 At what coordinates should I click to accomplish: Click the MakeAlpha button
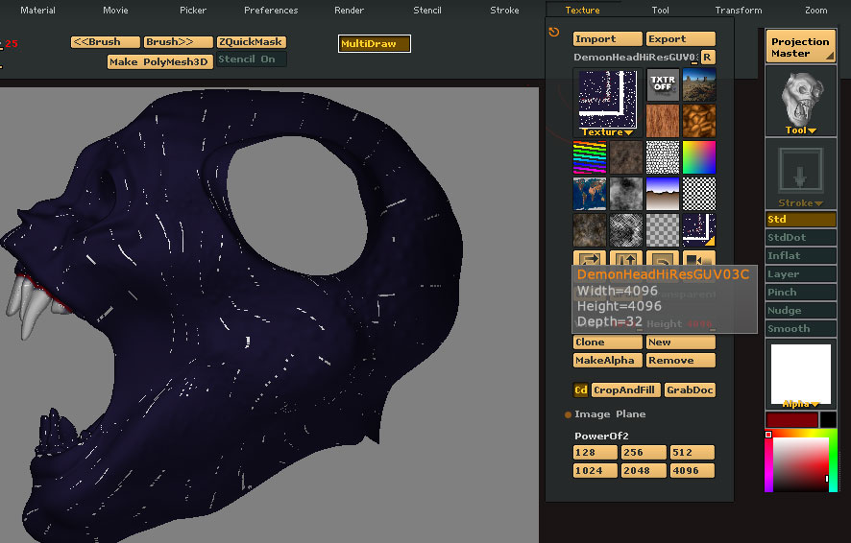pos(608,361)
